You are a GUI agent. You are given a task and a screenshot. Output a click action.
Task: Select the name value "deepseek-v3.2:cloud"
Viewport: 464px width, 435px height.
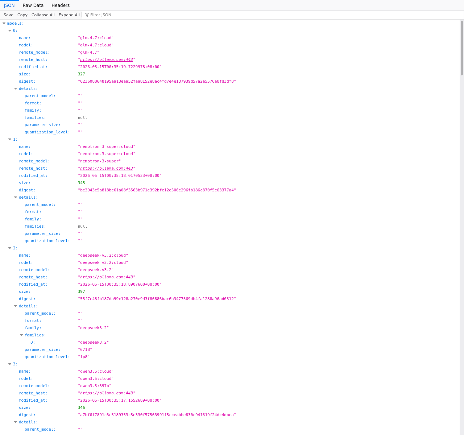(103, 255)
